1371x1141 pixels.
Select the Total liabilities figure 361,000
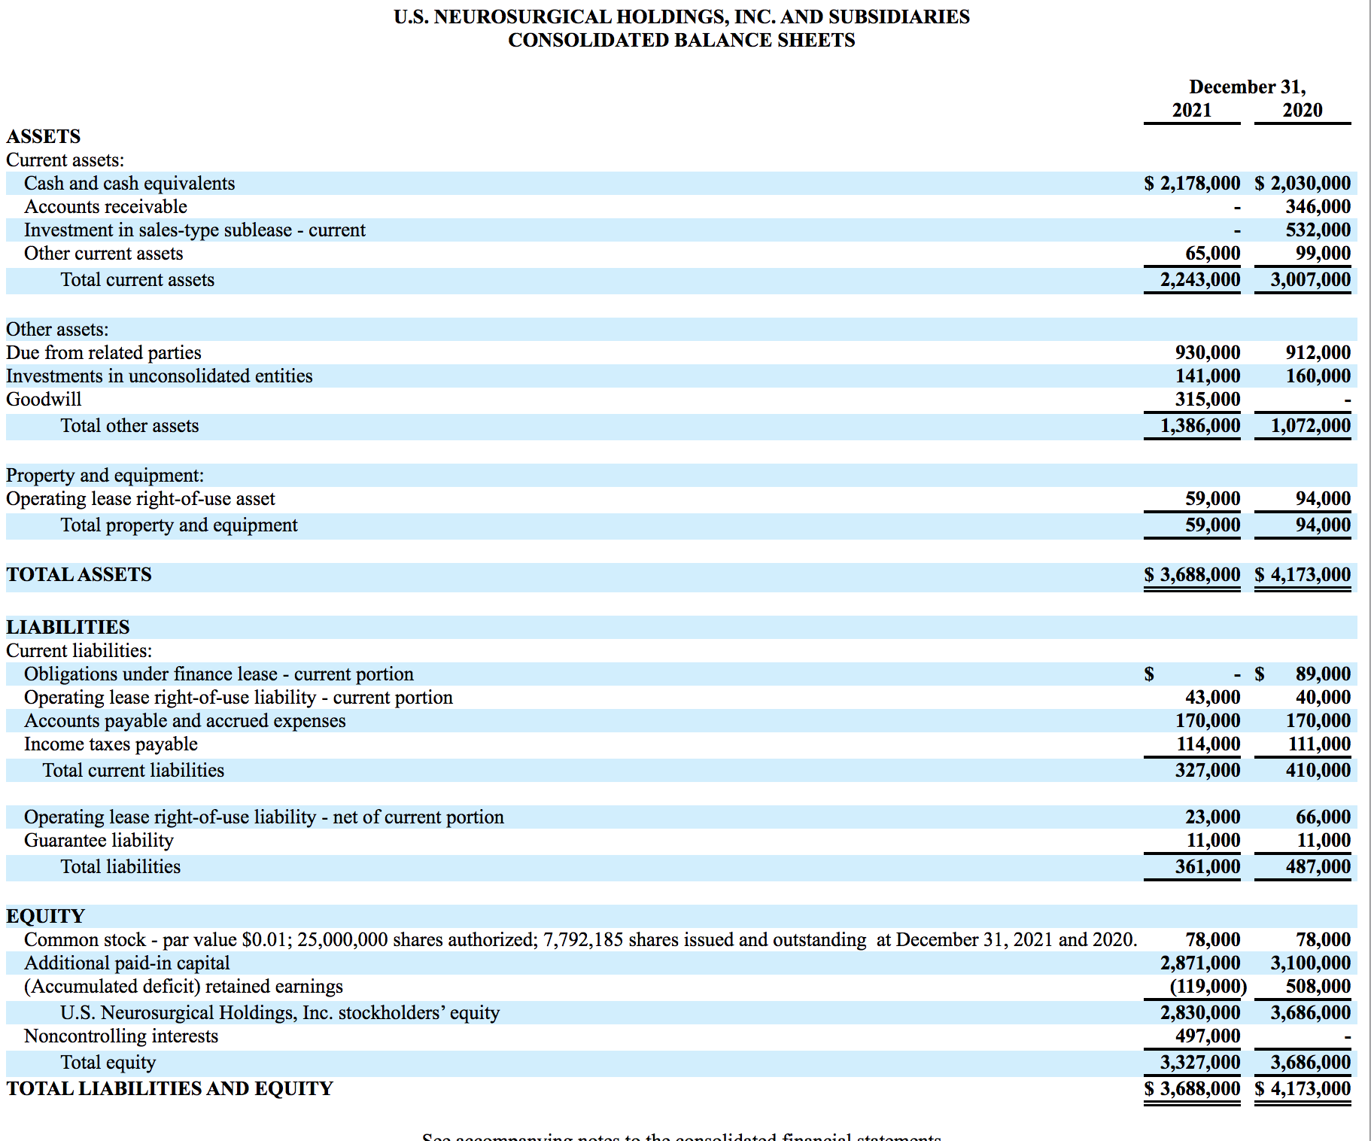1211,866
